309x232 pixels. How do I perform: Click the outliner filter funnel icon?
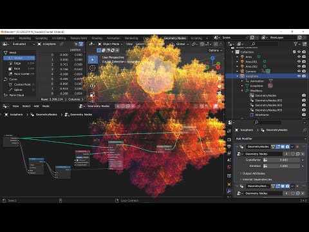point(296,44)
